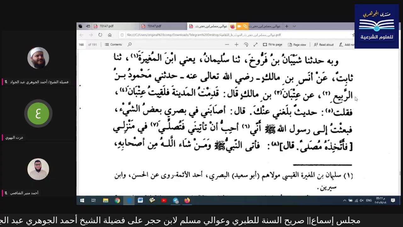Go to the browser home page icon
Image resolution: width=403 pixels, height=227 pixels.
click(x=110, y=35)
